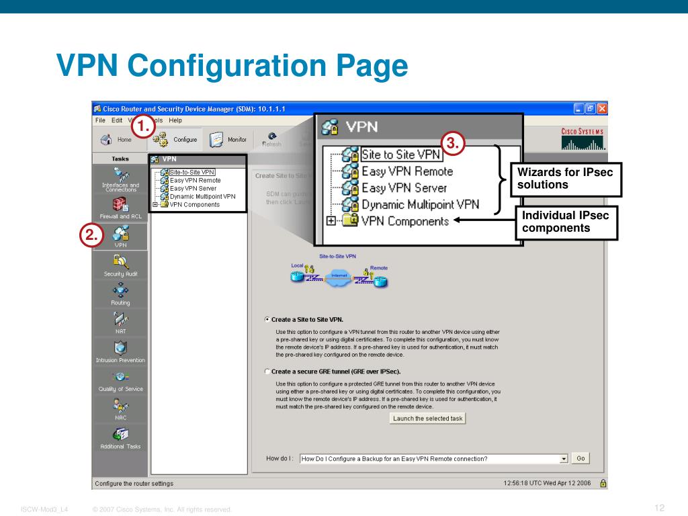Click the status bar time text
This screenshot has width=688, height=516.
pos(547,483)
